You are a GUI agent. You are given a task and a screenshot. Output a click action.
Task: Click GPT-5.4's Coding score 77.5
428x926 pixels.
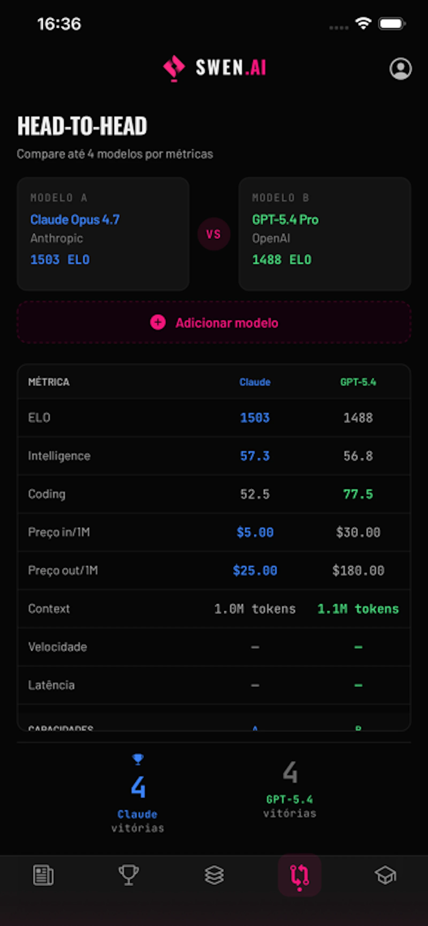[x=358, y=494]
